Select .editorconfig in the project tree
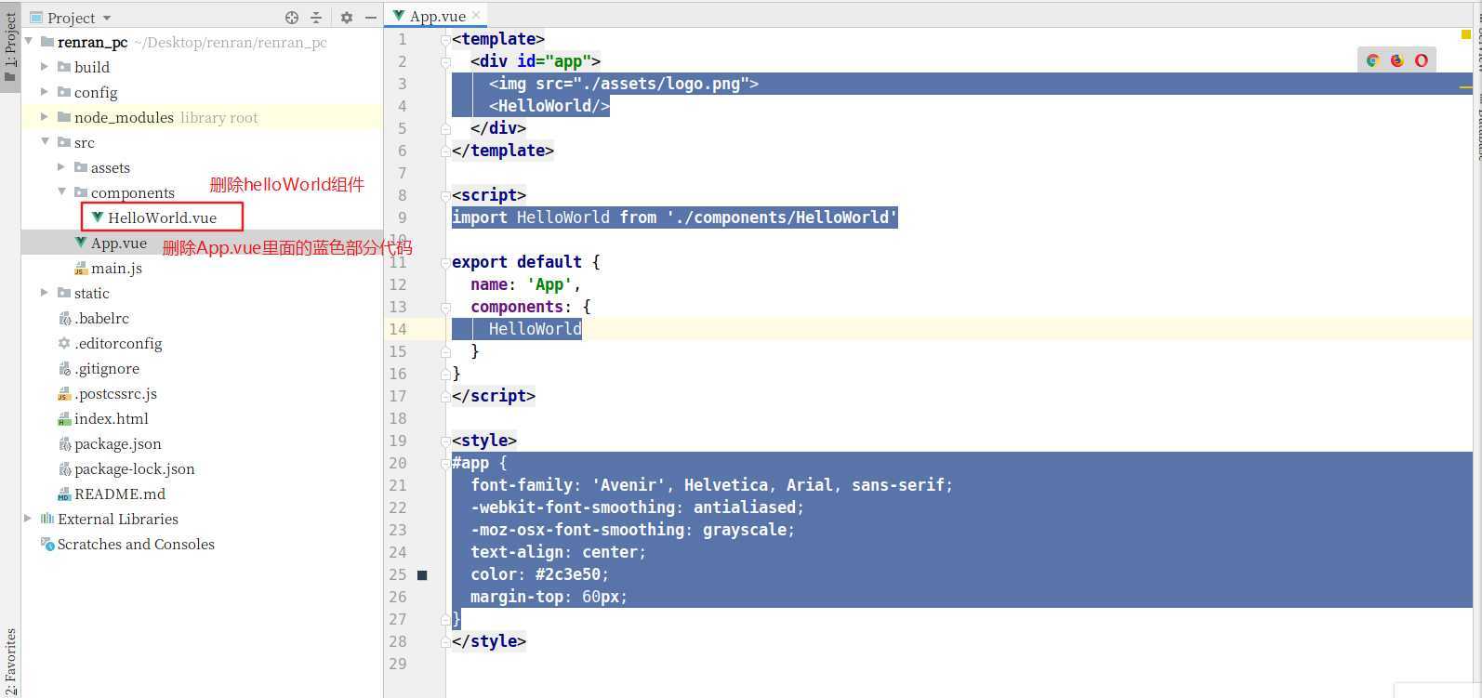The width and height of the screenshot is (1482, 698). 118,344
